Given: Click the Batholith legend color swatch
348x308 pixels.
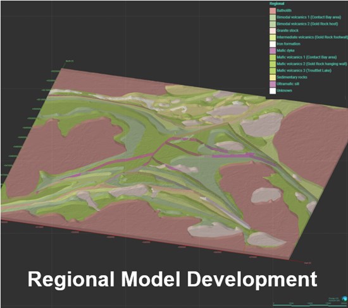Looking at the screenshot, I should [x=273, y=11].
